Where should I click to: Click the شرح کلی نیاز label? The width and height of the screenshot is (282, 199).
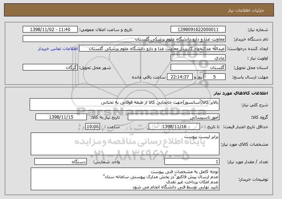[255, 105]
